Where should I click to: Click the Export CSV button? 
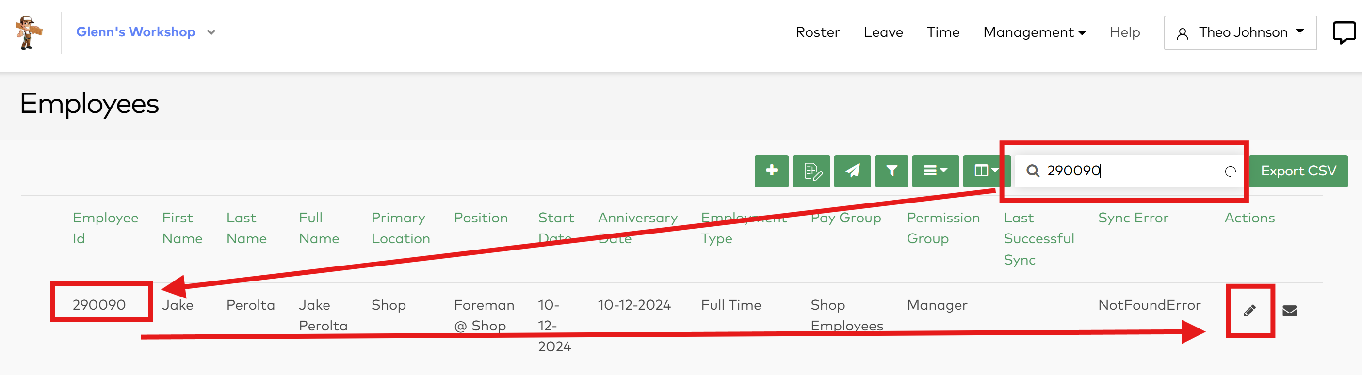tap(1298, 171)
